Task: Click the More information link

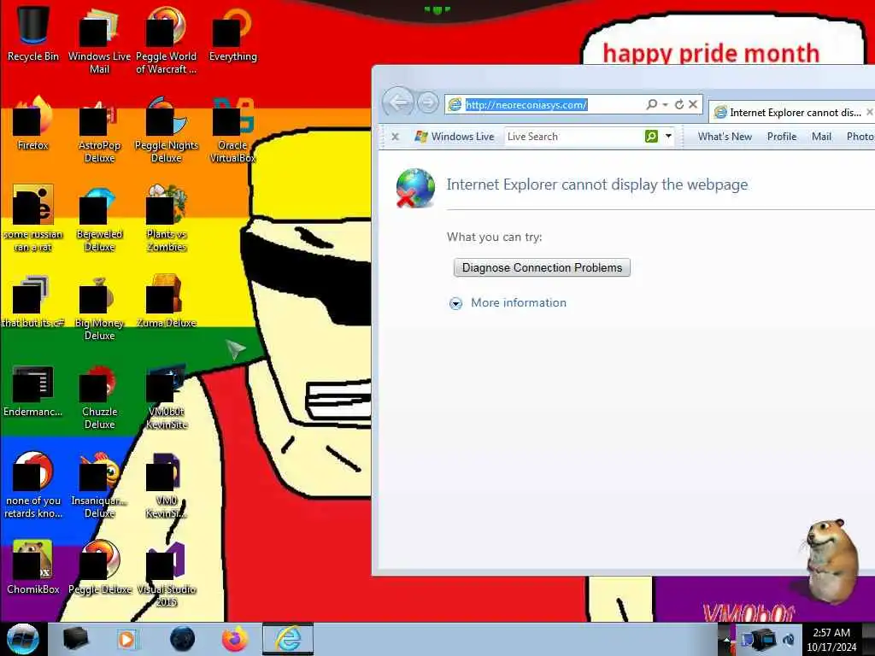Action: [519, 302]
